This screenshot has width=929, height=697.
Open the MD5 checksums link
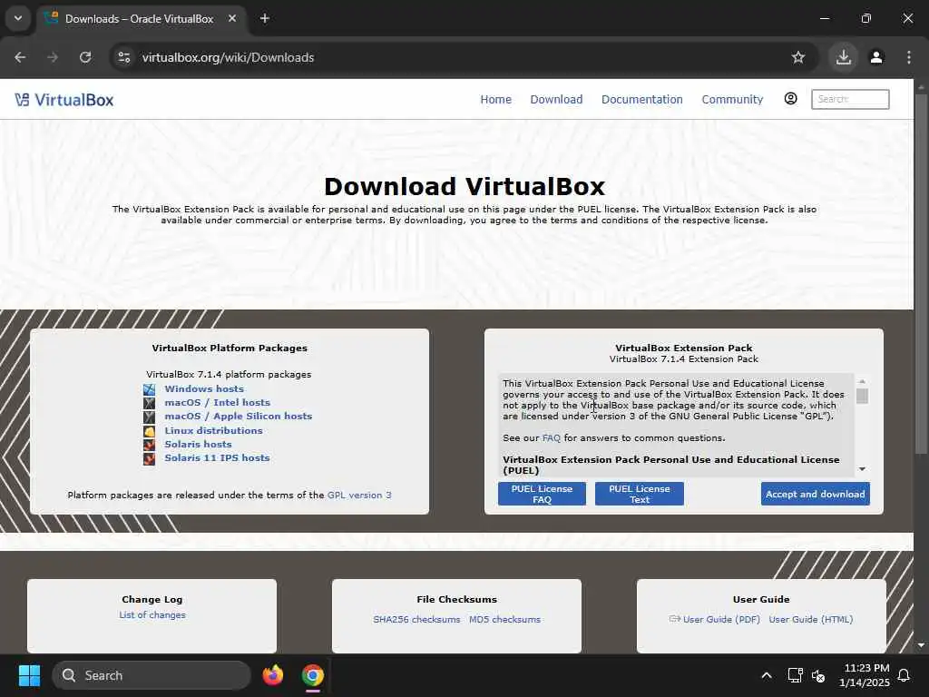(504, 619)
